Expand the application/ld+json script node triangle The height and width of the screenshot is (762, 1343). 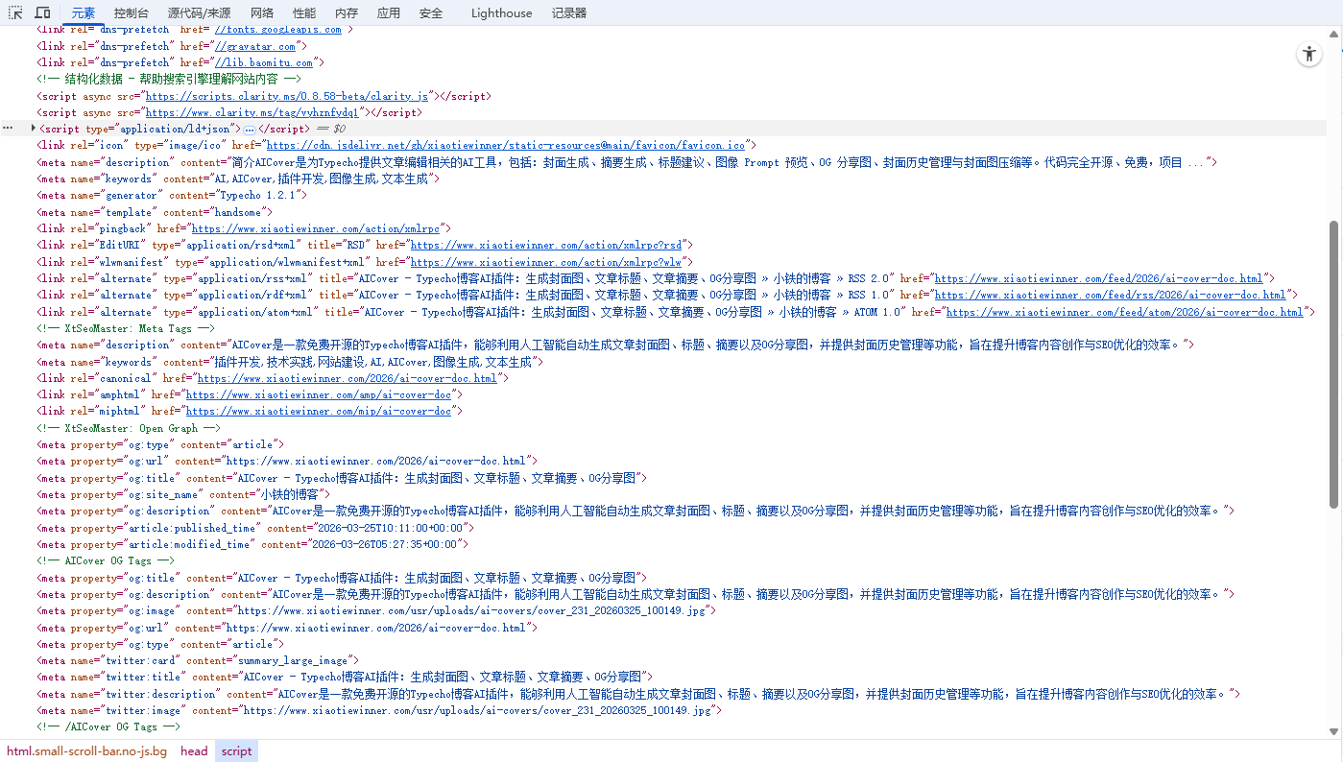(34, 129)
